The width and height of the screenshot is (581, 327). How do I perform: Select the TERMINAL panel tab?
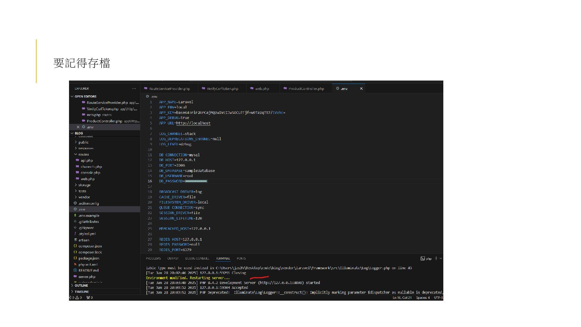click(223, 259)
